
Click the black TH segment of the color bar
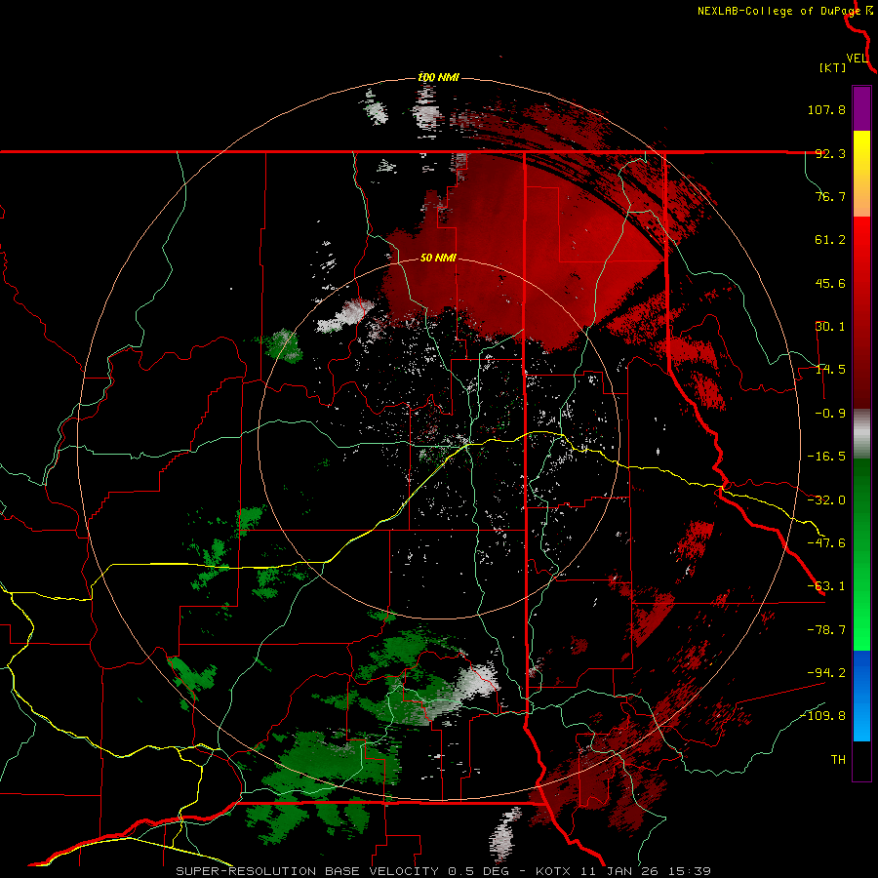point(861,761)
